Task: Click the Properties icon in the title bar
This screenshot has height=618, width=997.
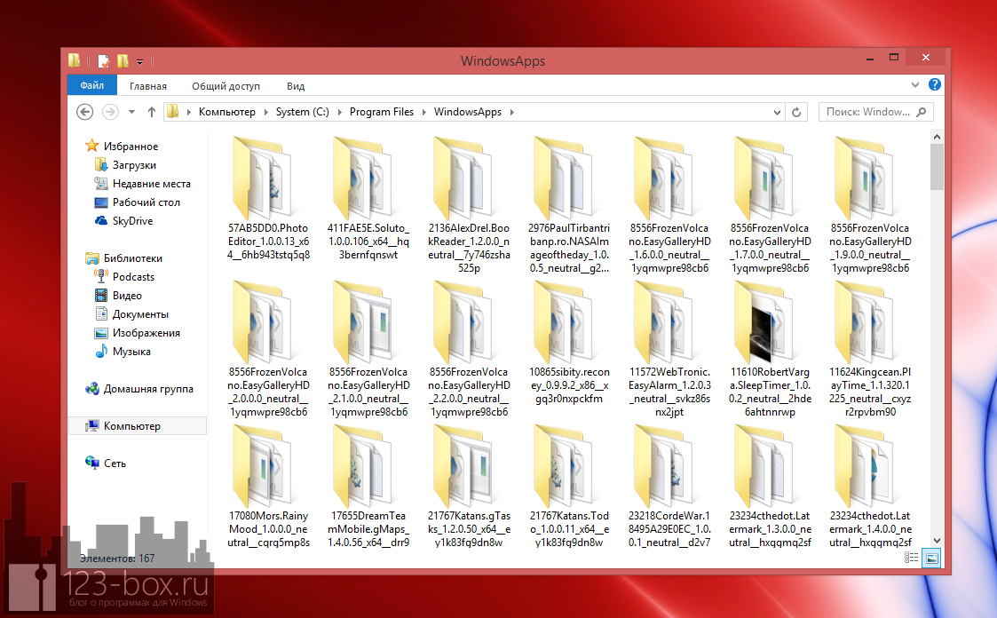Action: 104,61
